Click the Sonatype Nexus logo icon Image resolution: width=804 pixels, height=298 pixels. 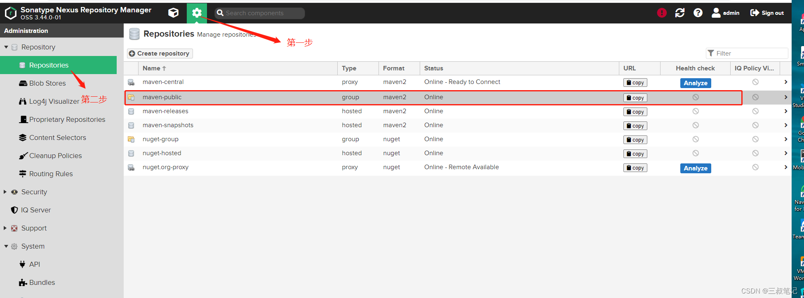[x=10, y=13]
